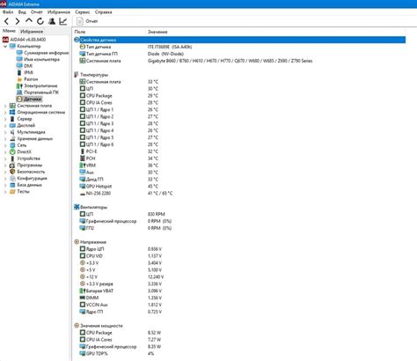Image resolution: width=417 pixels, height=361 pixels.
Task: Open the Сервис menu
Action: (83, 12)
